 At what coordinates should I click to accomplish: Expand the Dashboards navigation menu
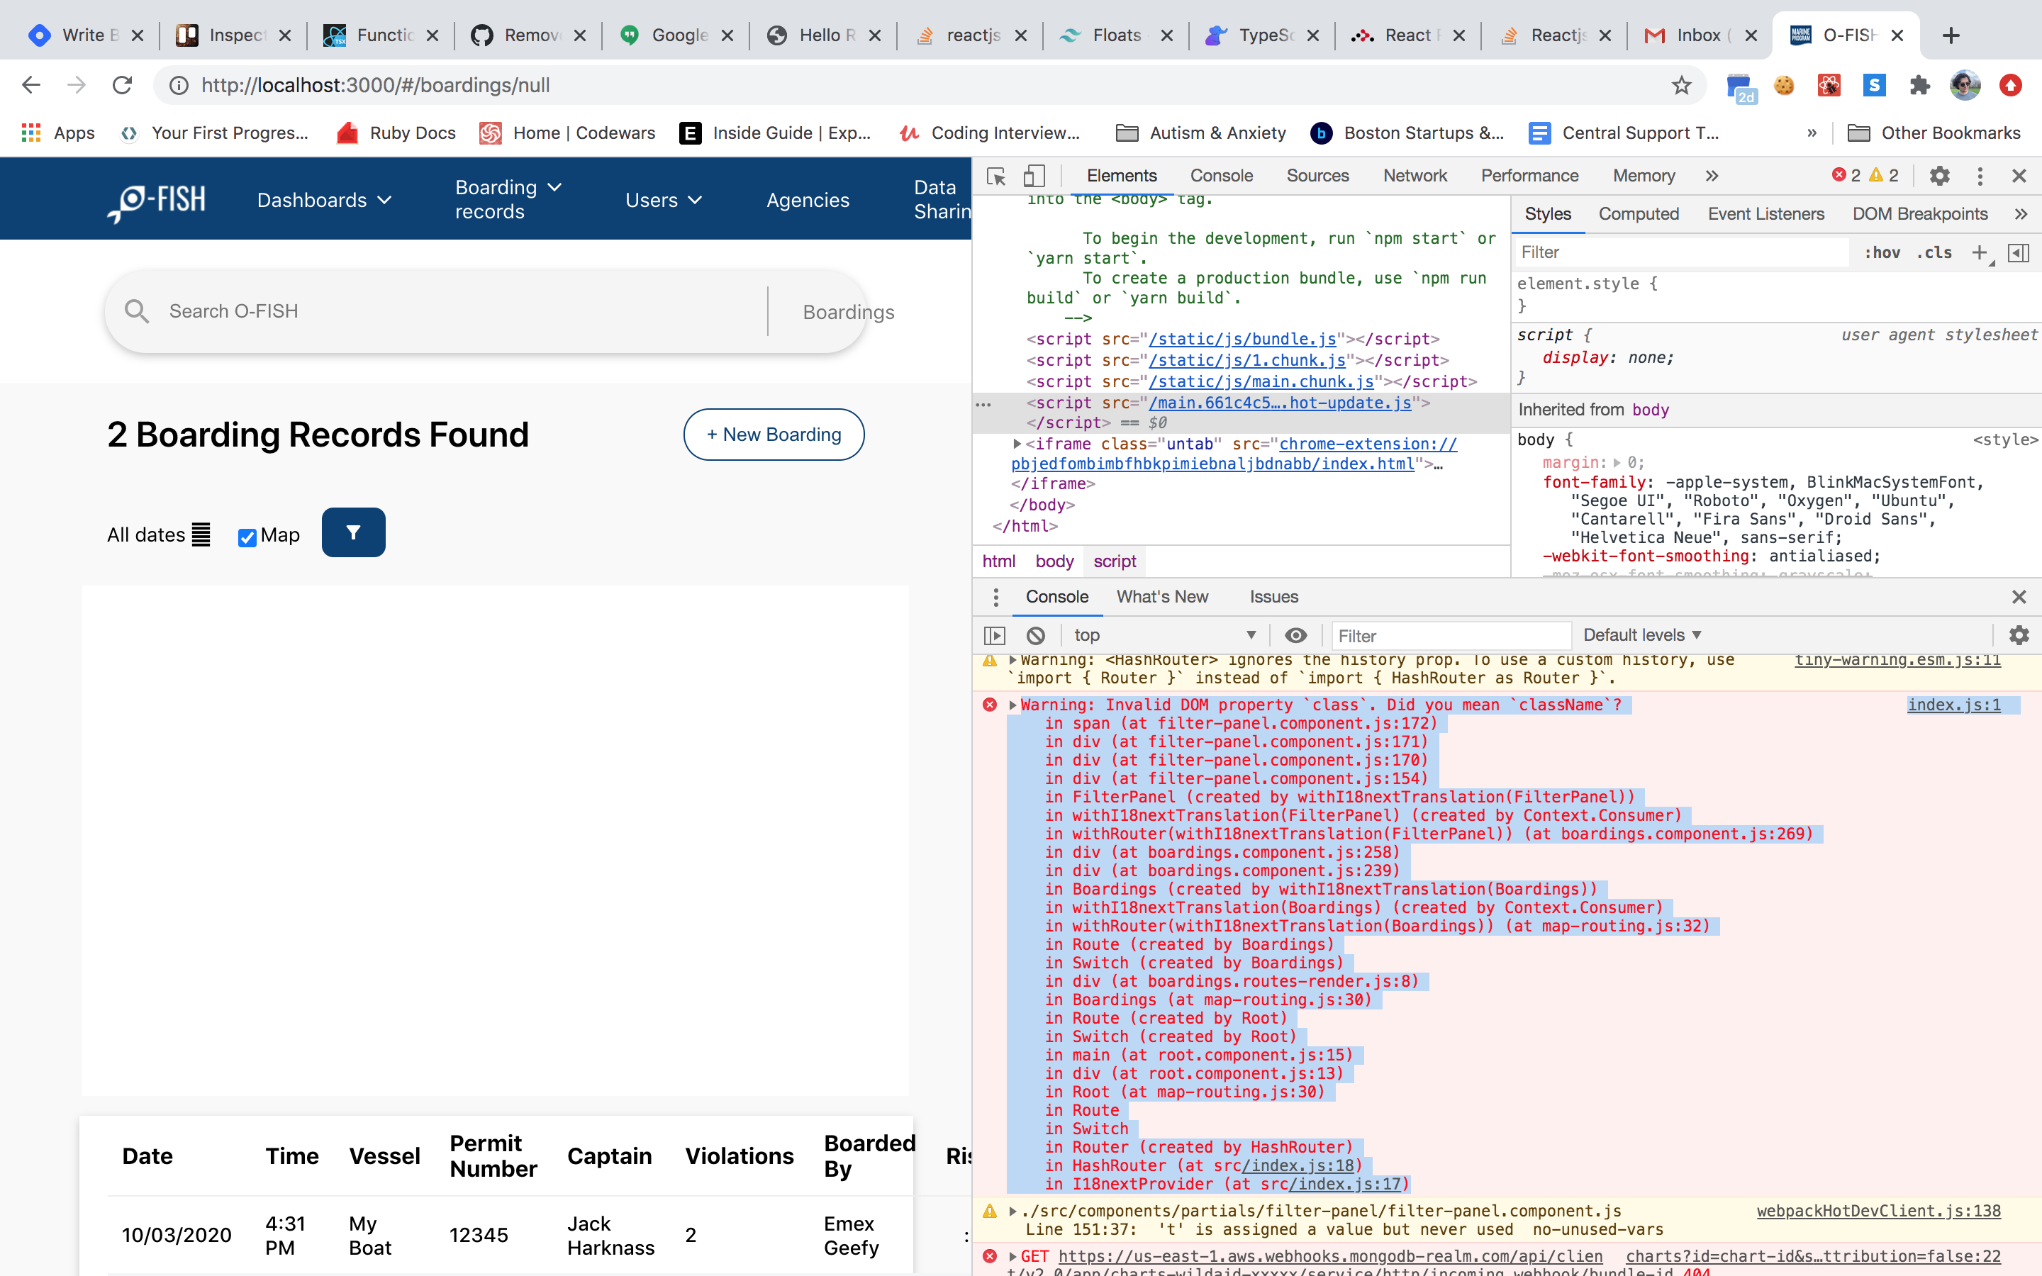pyautogui.click(x=325, y=200)
